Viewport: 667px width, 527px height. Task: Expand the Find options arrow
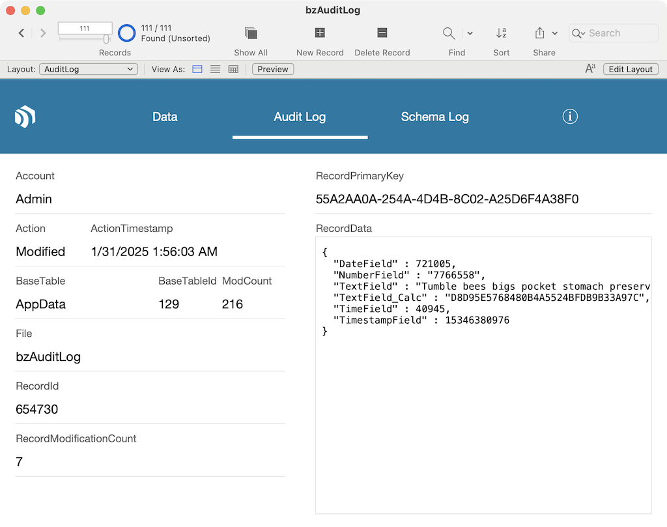[x=470, y=33]
